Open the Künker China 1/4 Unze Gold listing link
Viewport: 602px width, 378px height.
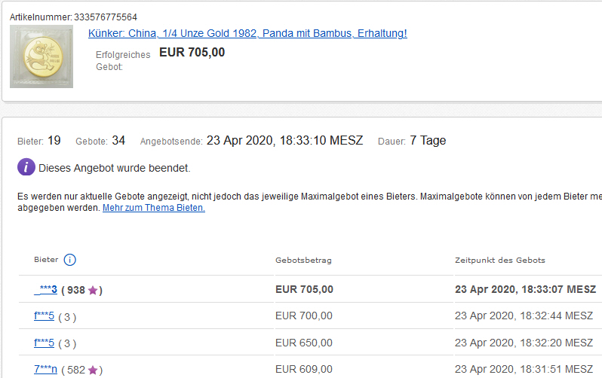[x=247, y=34]
